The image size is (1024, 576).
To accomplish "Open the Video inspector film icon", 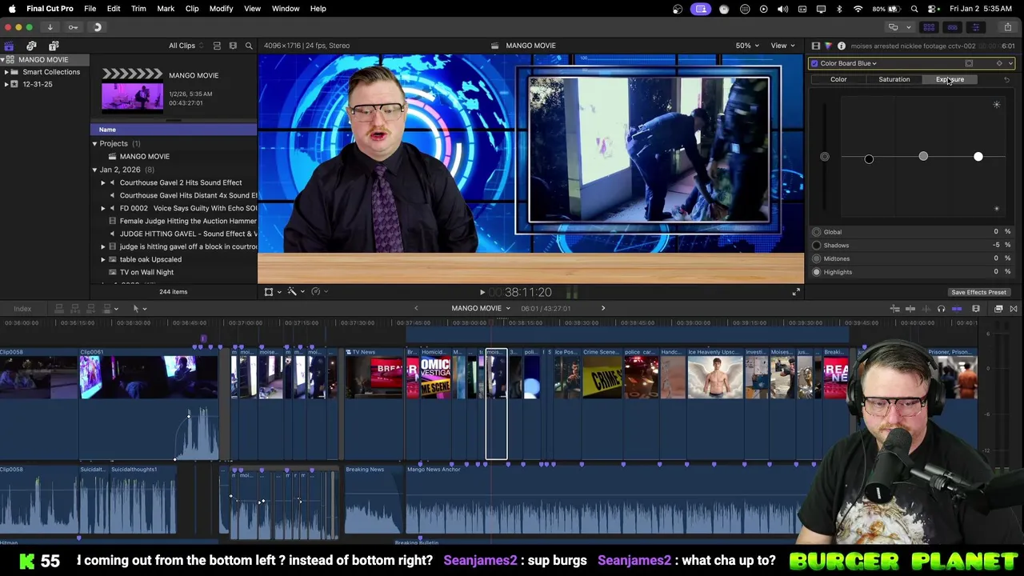I will click(815, 46).
